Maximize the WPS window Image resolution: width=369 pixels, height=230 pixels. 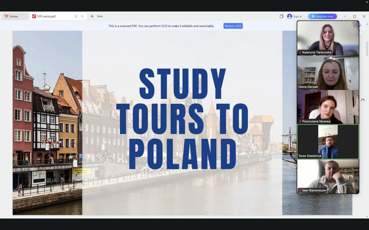click(x=354, y=16)
